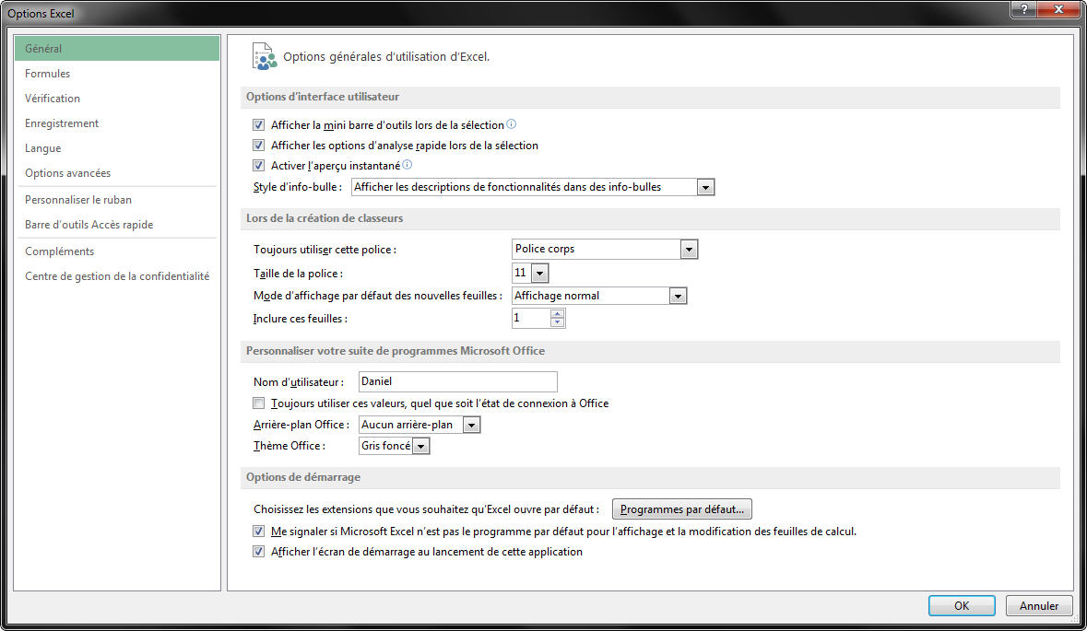Open Centre de gestion de la confidentialité
Image resolution: width=1087 pixels, height=631 pixels.
coord(117,276)
